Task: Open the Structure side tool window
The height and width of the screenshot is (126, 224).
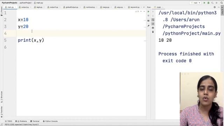Action: 1,97
